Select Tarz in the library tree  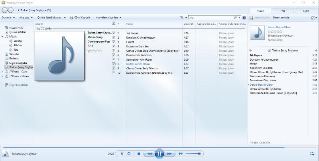click(x=16, y=50)
